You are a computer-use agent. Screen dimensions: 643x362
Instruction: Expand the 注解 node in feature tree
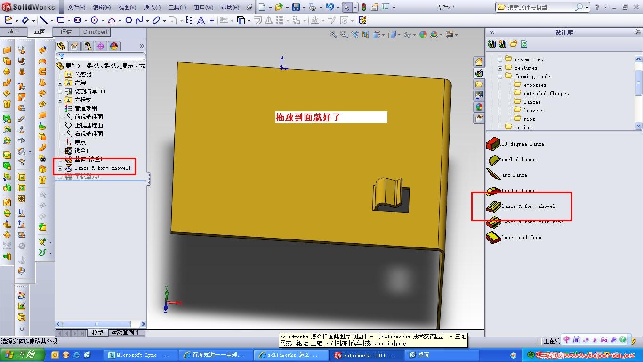tap(60, 83)
